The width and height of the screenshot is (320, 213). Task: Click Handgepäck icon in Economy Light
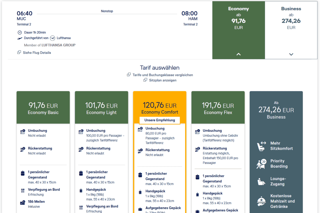[81, 191]
